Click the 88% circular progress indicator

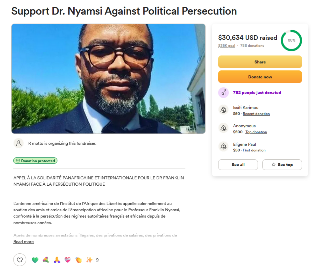tap(291, 40)
